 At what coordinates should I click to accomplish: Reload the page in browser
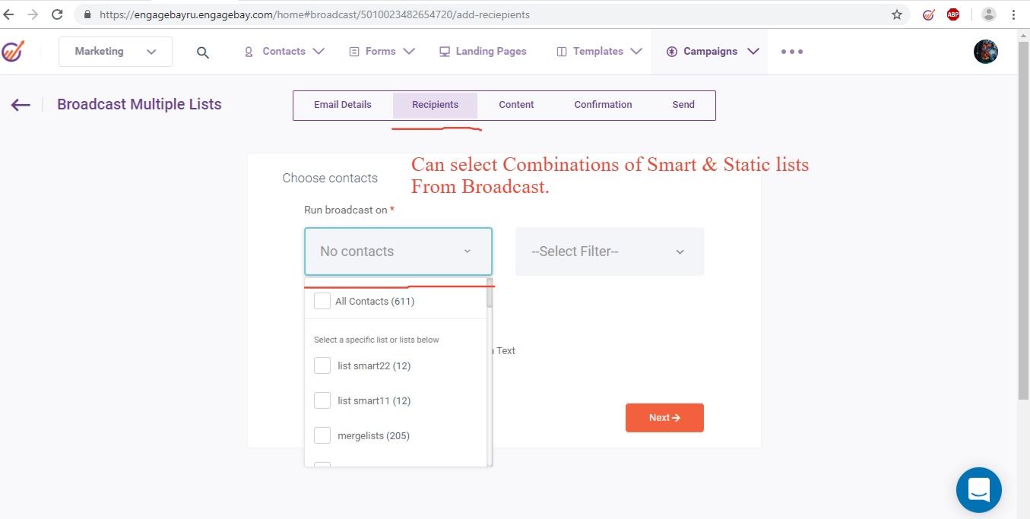57,14
